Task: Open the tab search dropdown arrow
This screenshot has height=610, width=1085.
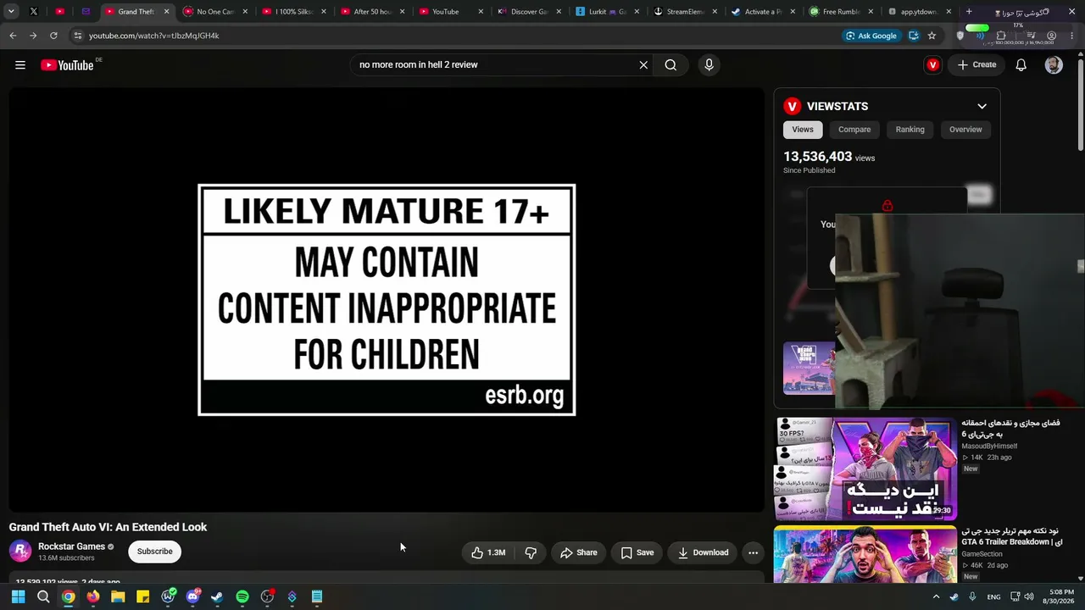Action: point(11,12)
